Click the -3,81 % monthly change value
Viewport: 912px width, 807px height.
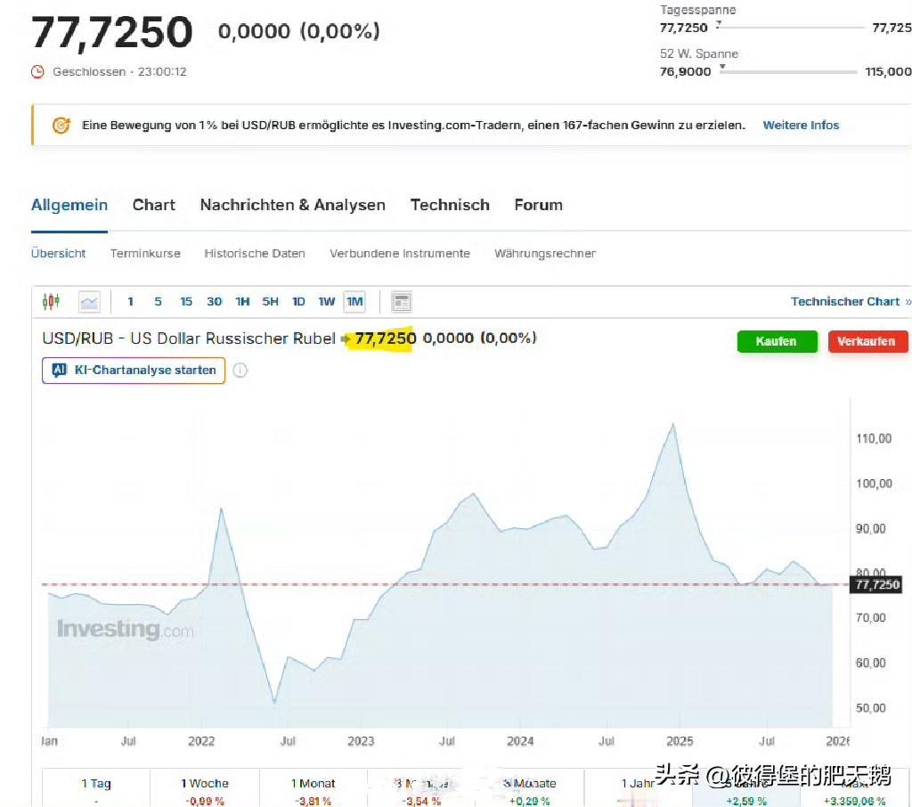click(x=314, y=801)
